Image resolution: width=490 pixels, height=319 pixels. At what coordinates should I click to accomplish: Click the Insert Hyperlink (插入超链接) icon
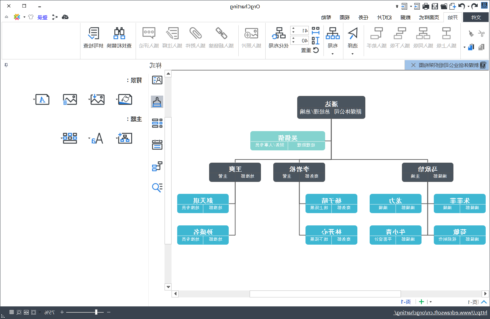pyautogui.click(x=221, y=34)
